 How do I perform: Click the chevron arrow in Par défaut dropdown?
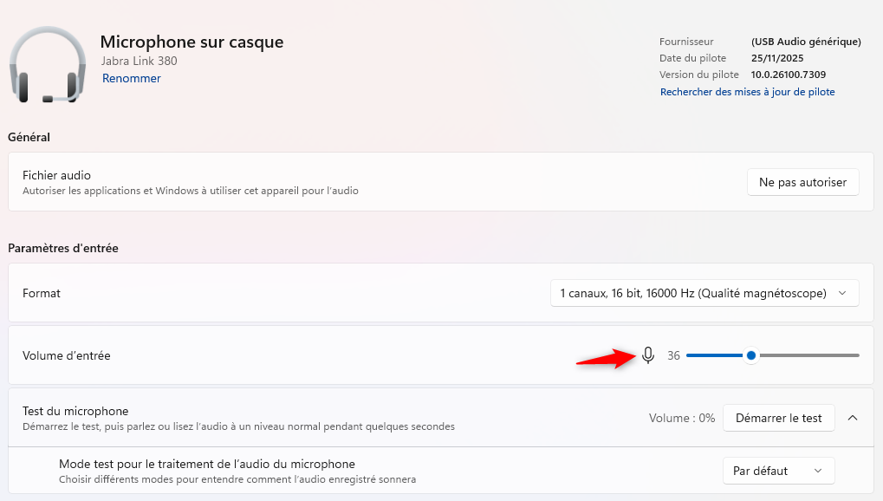tap(818, 471)
